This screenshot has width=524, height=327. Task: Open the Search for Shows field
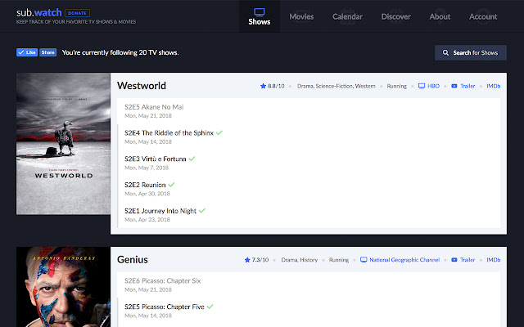(471, 52)
